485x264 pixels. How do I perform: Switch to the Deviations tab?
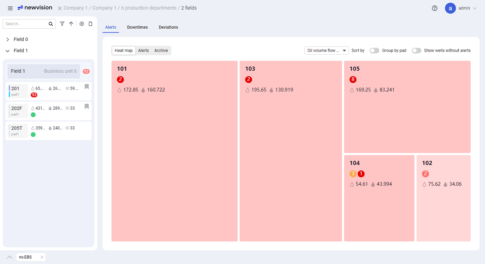pyautogui.click(x=168, y=27)
